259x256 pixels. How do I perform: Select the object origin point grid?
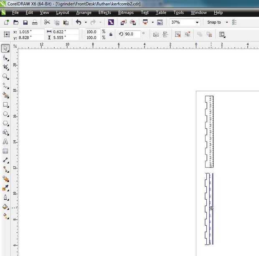point(7,34)
